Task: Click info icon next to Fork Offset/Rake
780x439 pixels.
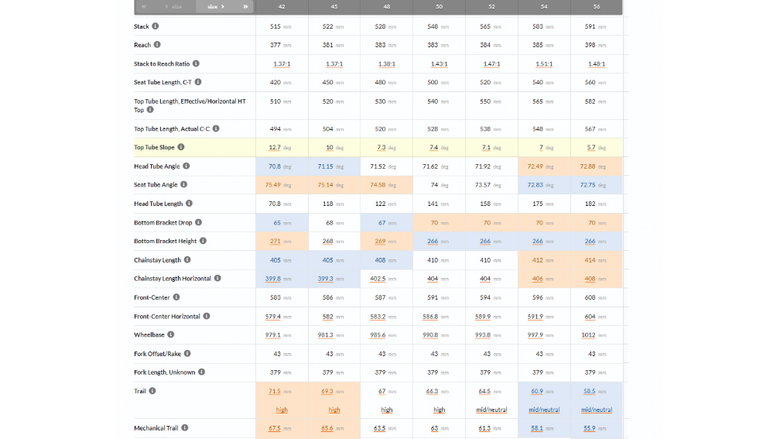Action: [x=187, y=353]
